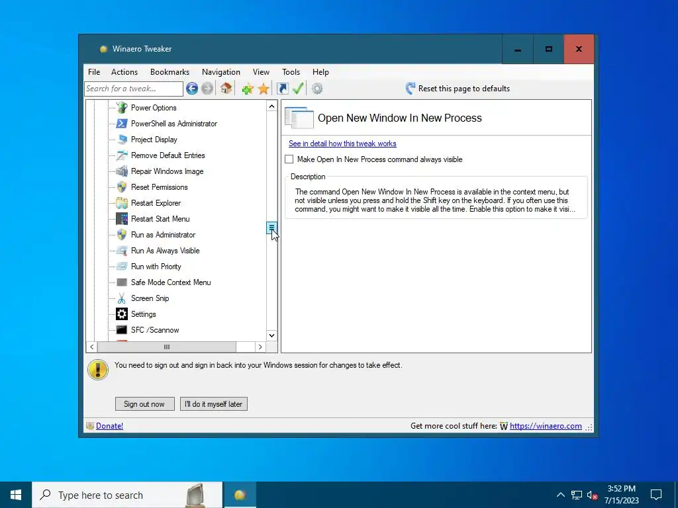
Task: Click the green checkmark toolbar icon
Action: (298, 89)
